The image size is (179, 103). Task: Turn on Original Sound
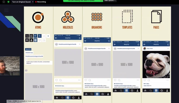[x=21, y=2]
